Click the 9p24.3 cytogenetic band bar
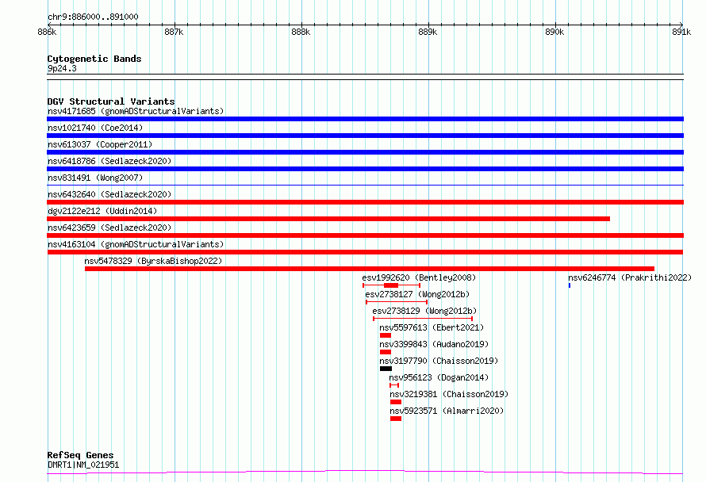Image resolution: width=706 pixels, height=482 pixels. click(x=365, y=77)
